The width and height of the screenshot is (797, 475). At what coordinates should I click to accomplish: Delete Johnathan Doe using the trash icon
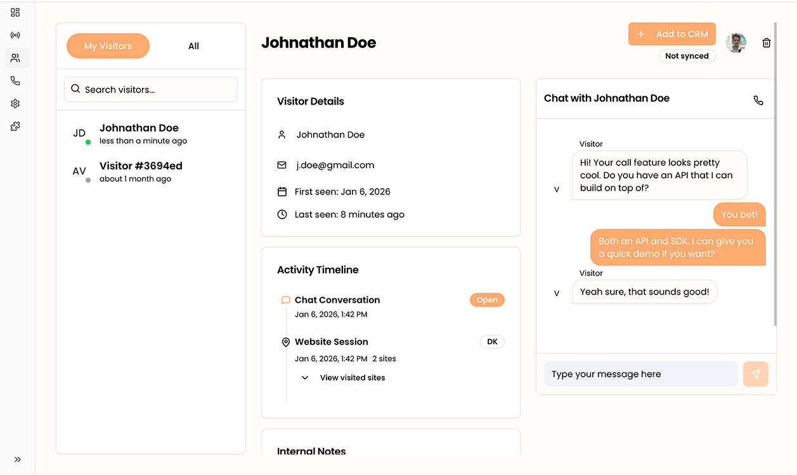point(766,42)
